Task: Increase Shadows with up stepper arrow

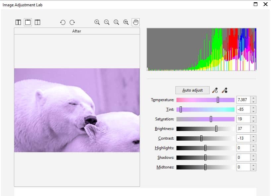Action: pos(253,156)
